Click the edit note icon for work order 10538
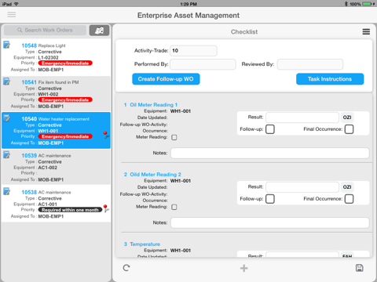This screenshot has height=282, width=377. (x=7, y=191)
